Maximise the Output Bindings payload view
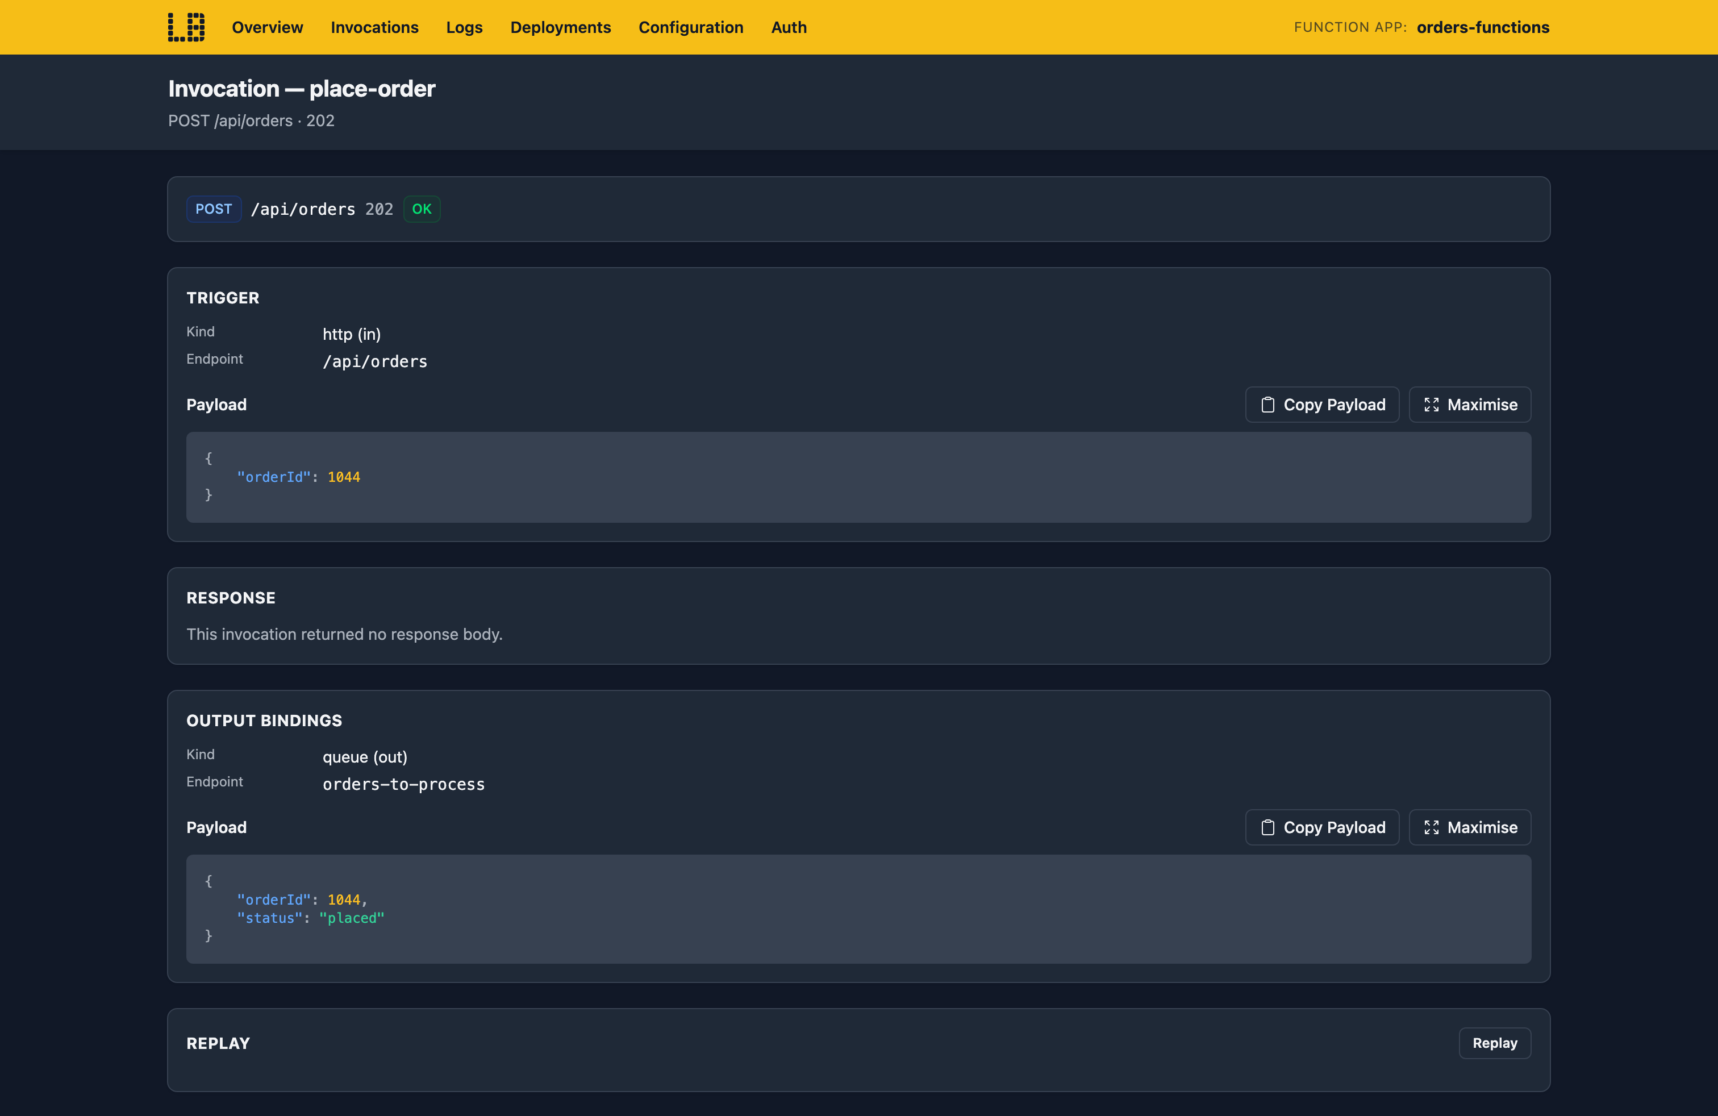The height and width of the screenshot is (1116, 1718). point(1470,827)
